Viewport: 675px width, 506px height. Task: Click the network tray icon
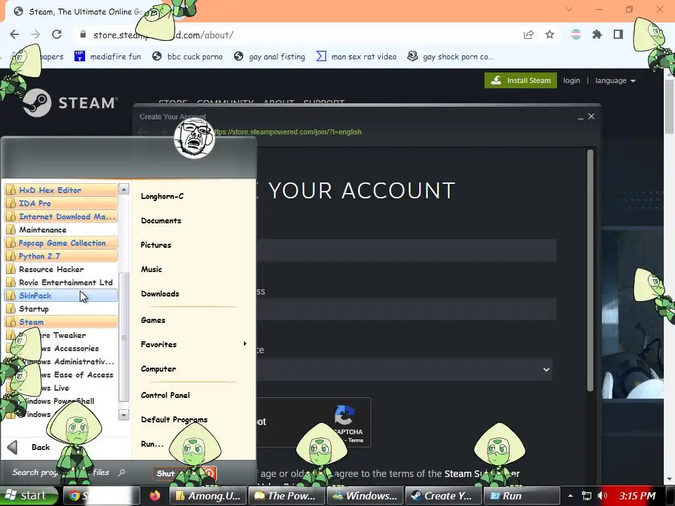pos(586,495)
